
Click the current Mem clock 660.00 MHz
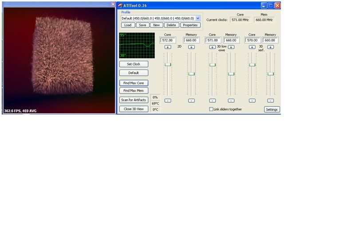pos(264,20)
